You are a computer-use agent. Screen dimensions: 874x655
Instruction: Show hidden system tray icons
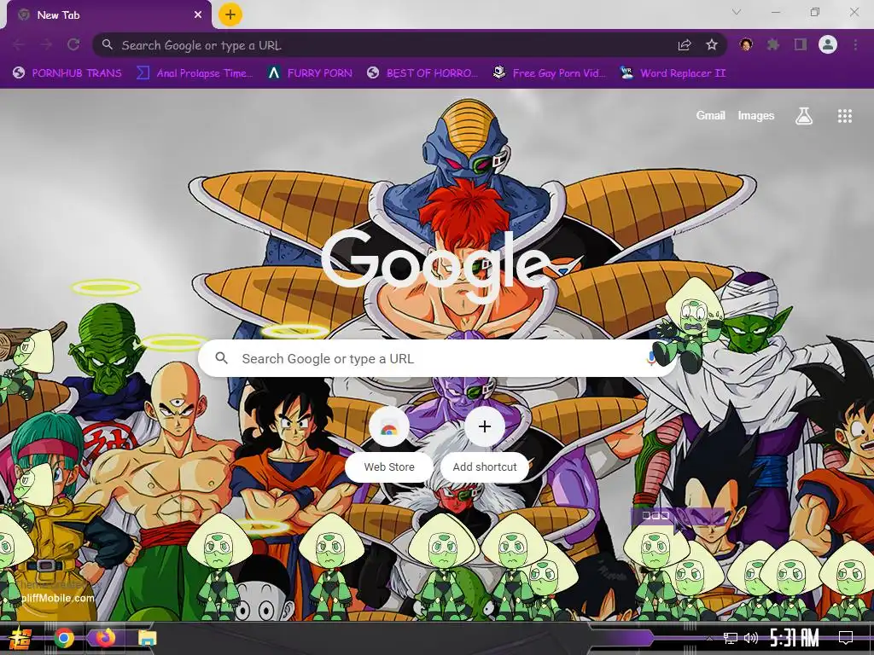click(x=709, y=638)
